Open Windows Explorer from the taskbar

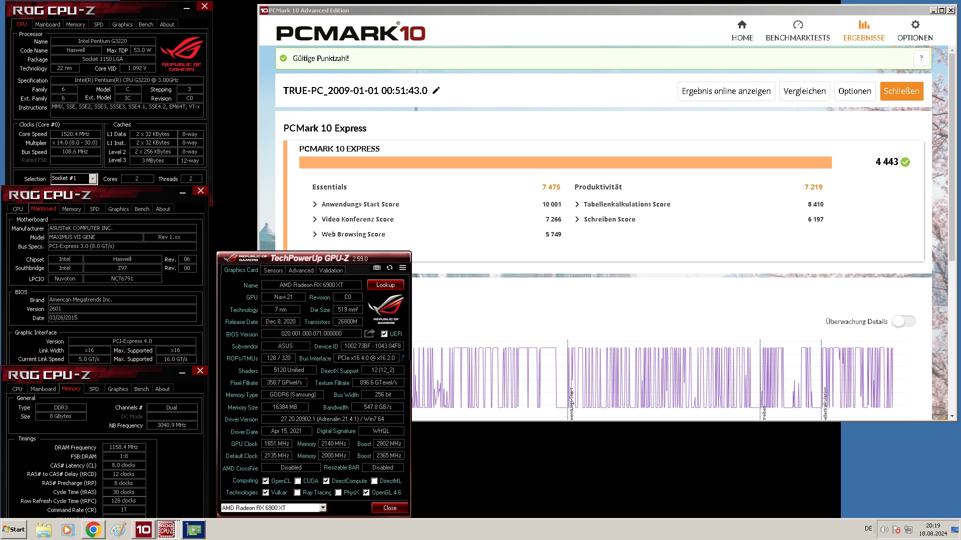(x=44, y=529)
